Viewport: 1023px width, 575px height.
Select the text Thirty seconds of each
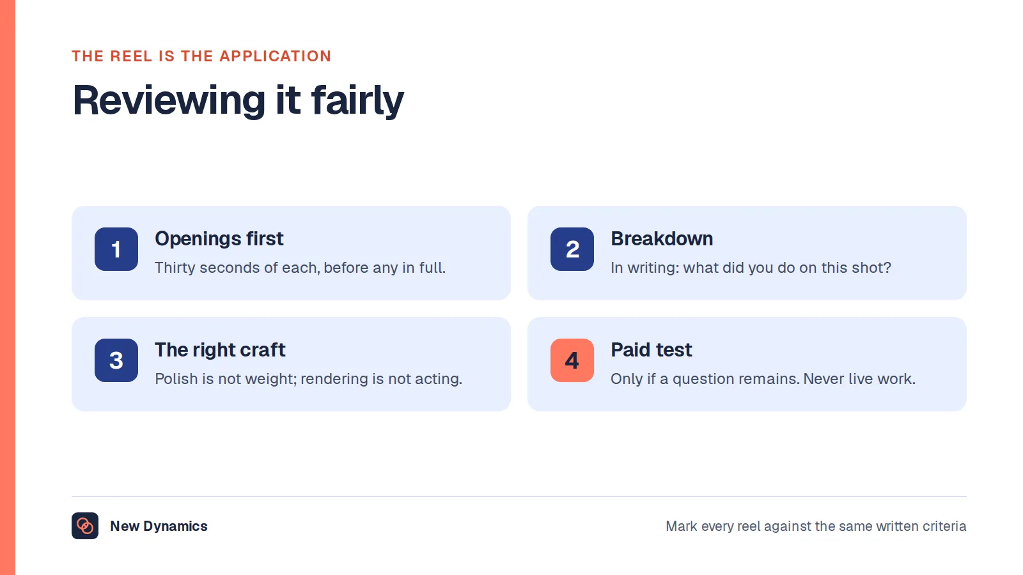tap(237, 268)
